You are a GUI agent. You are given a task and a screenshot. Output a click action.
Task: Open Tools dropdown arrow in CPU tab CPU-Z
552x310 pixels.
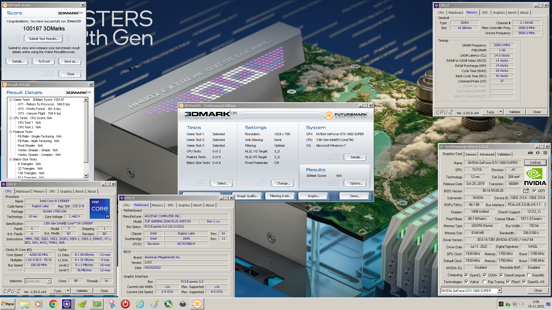(68, 291)
